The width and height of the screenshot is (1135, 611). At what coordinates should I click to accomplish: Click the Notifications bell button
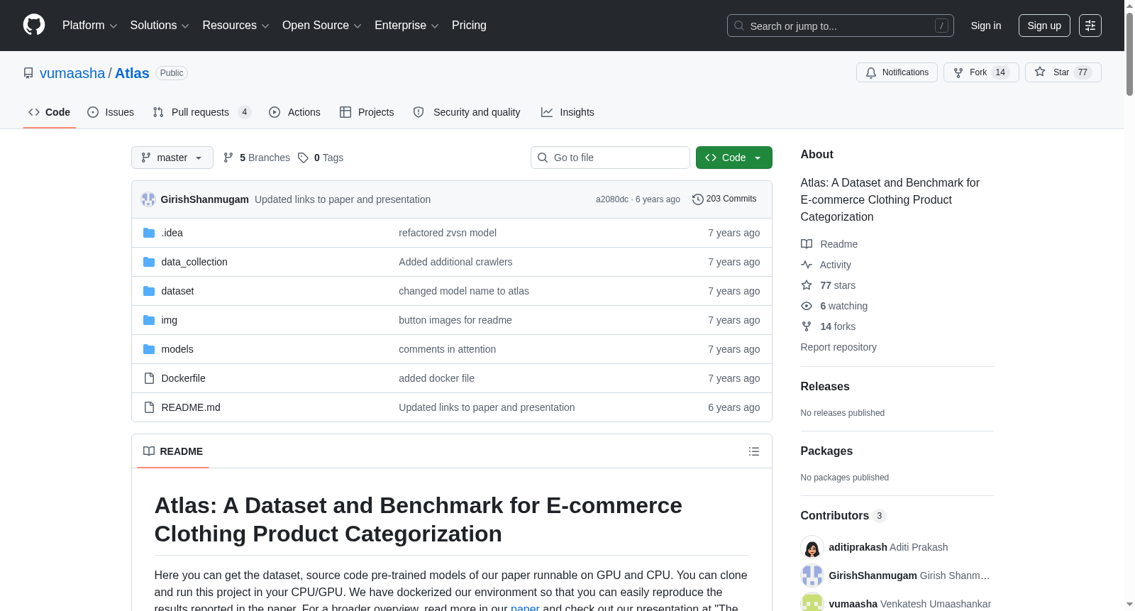[x=897, y=72]
